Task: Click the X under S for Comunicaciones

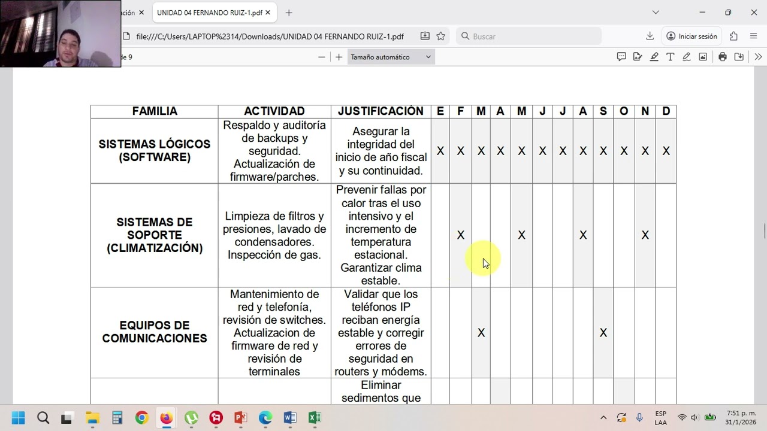Action: 603,332
